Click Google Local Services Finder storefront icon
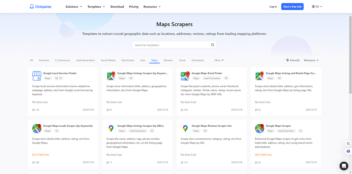This screenshot has height=174, width=352. (36, 76)
